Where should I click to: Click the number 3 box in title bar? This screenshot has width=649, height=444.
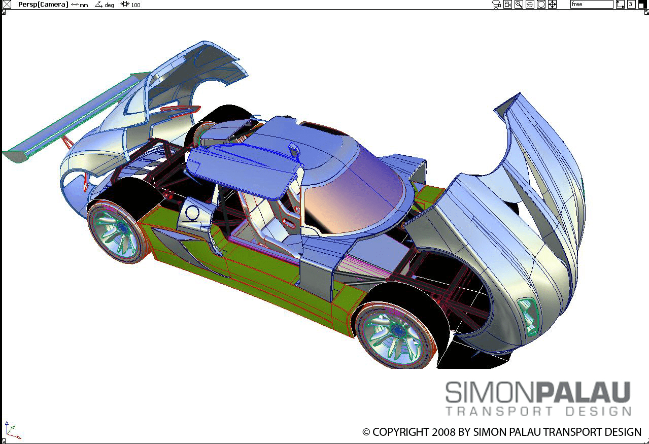(x=631, y=5)
